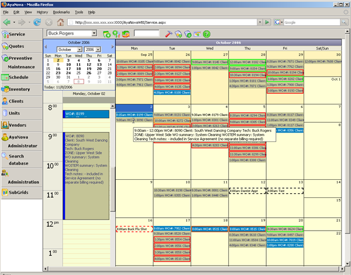Viewport: 351px width, 275px height.
Task: Click the browser stop button
Action: 49,22
